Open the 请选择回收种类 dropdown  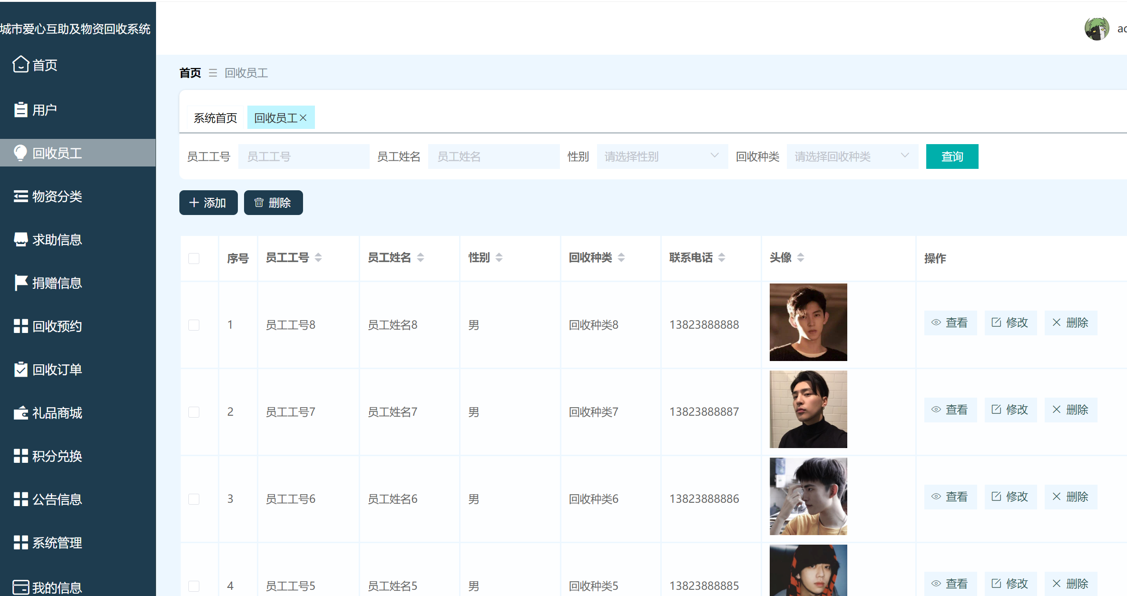coord(852,156)
